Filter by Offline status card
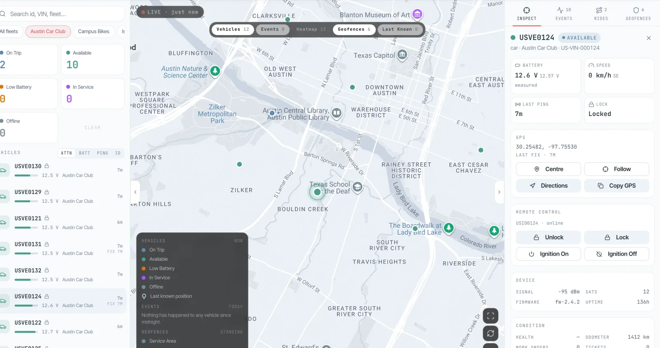This screenshot has height=348, width=660. click(x=28, y=128)
